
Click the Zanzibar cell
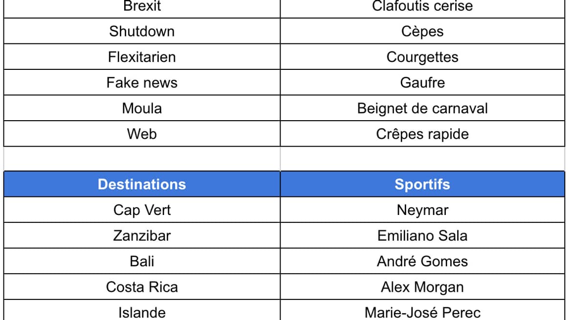coord(142,236)
